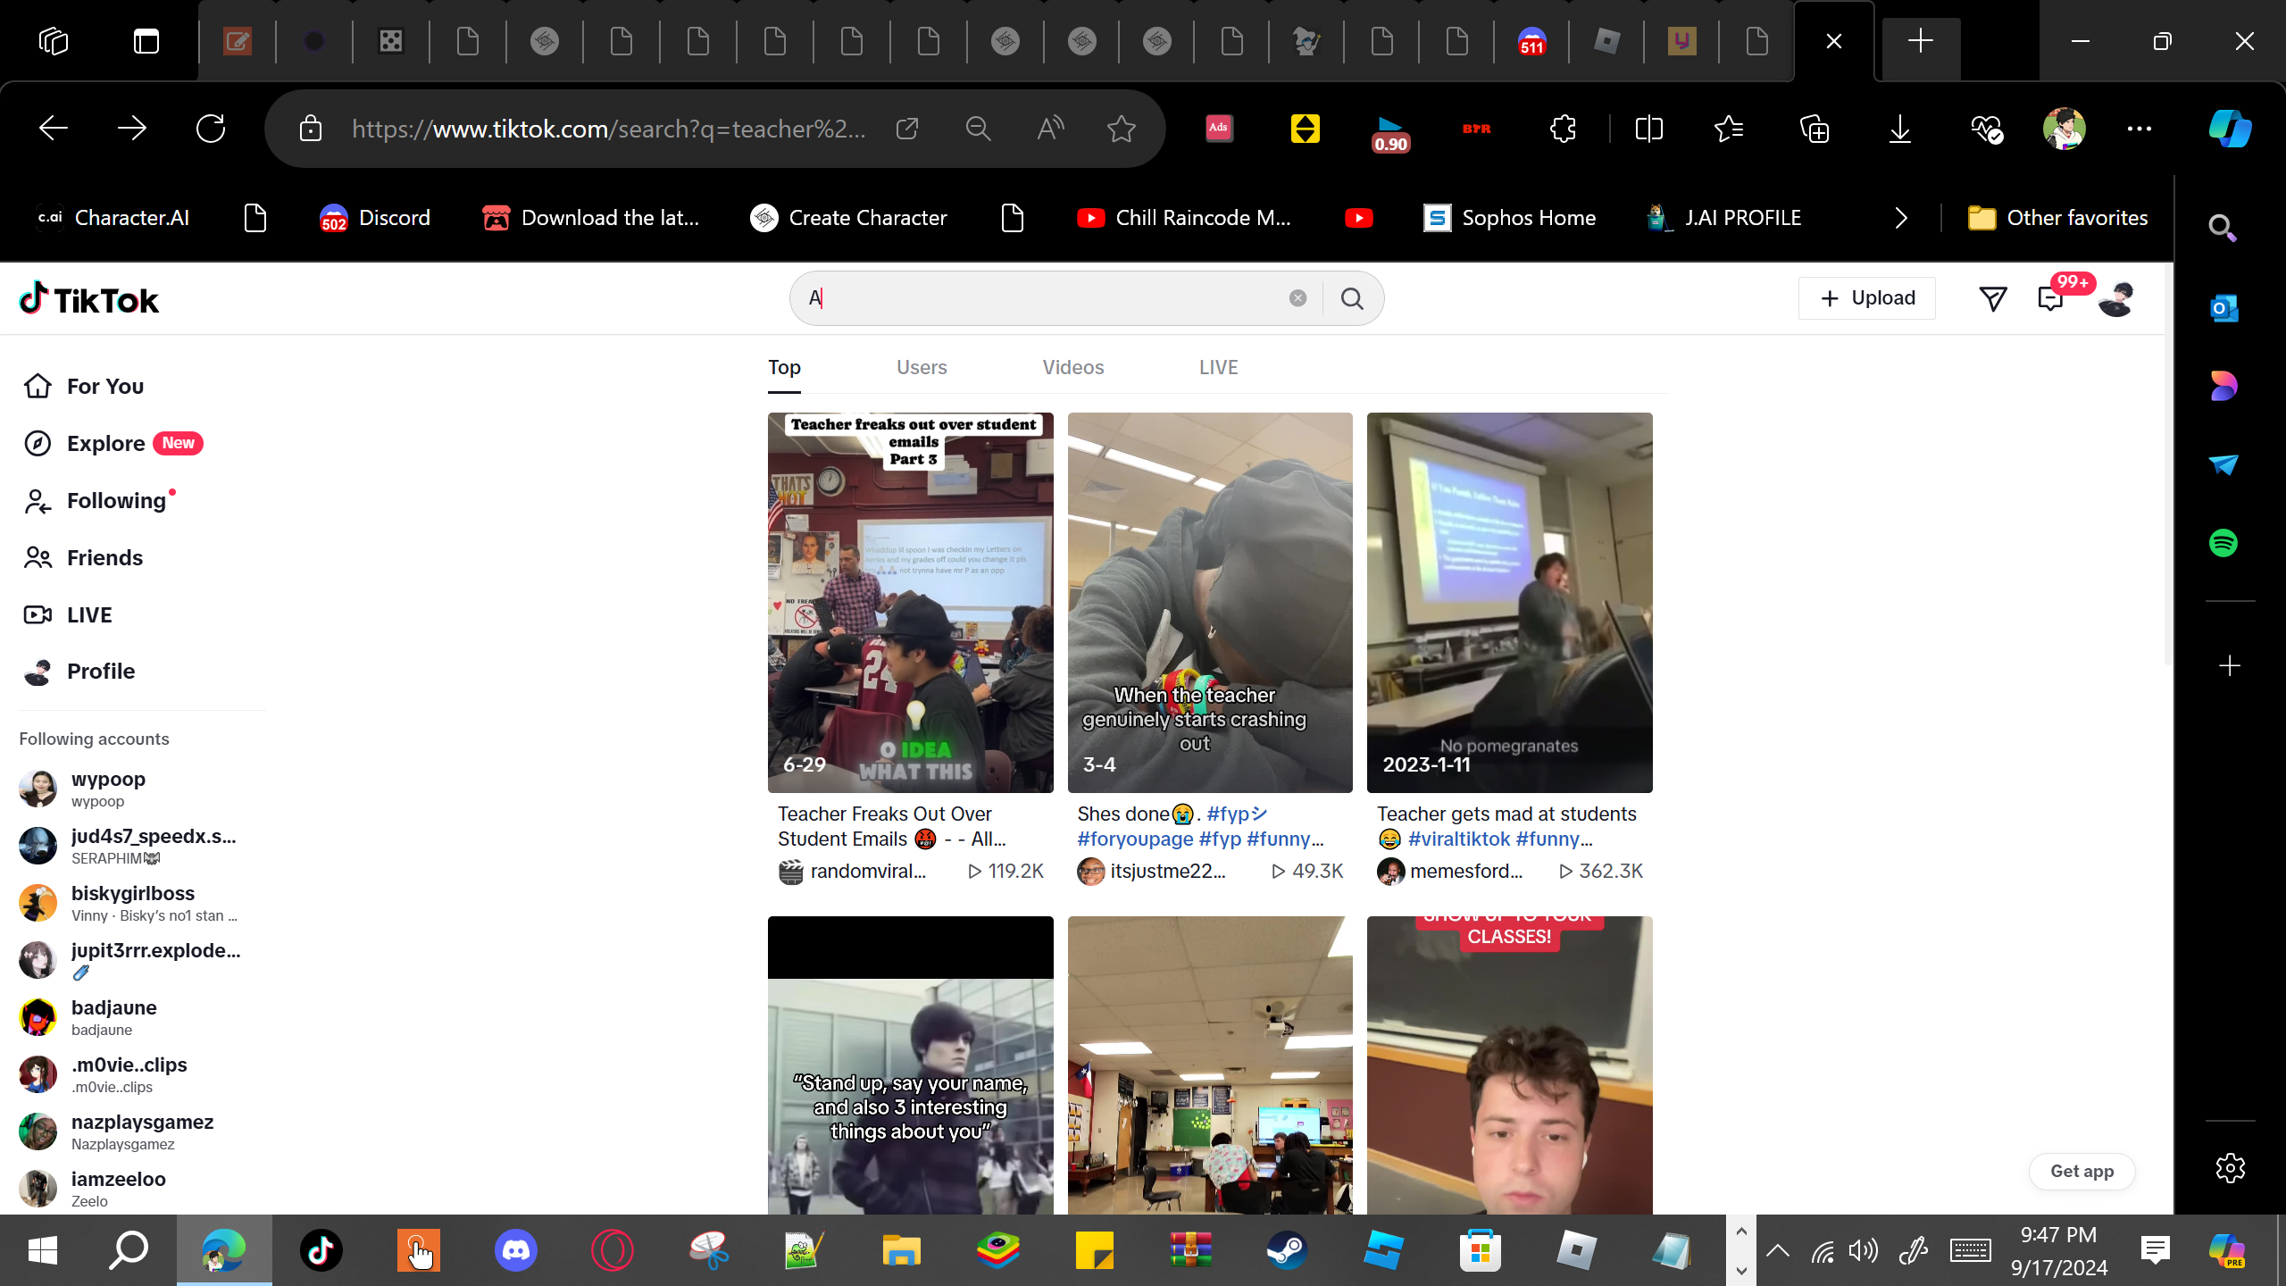Open TikTok messages paper-plane icon
This screenshot has height=1286, width=2286.
pyautogui.click(x=1992, y=298)
